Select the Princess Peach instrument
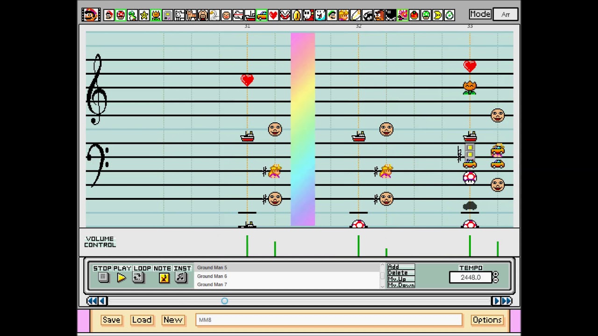Viewport: 598px width, 336px height. tap(344, 15)
